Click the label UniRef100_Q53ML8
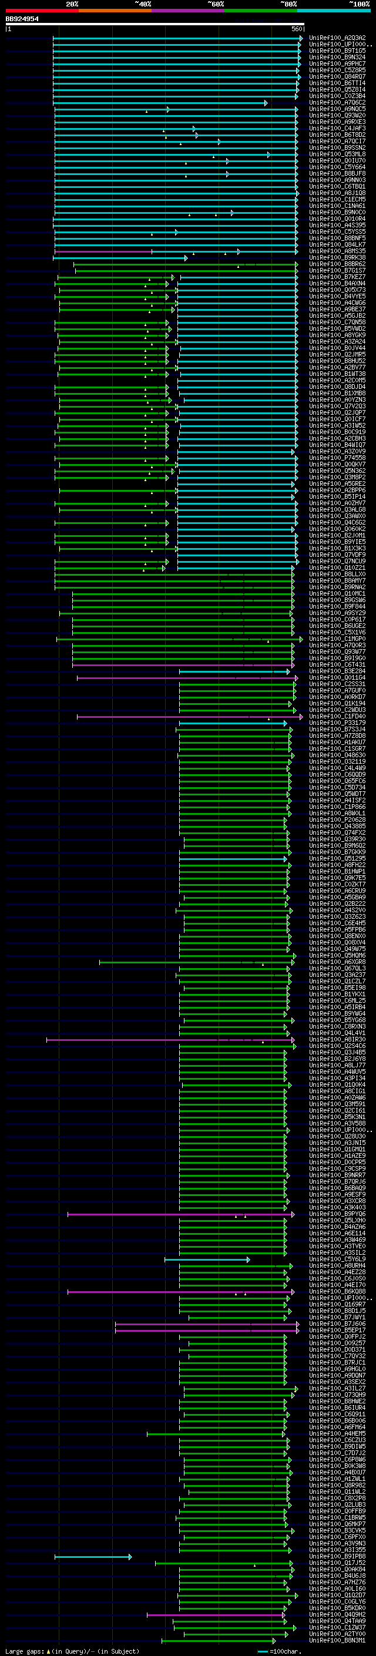The width and height of the screenshot is (376, 1656). point(337,154)
